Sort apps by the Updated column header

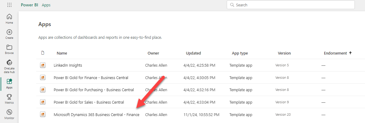pos(193,53)
